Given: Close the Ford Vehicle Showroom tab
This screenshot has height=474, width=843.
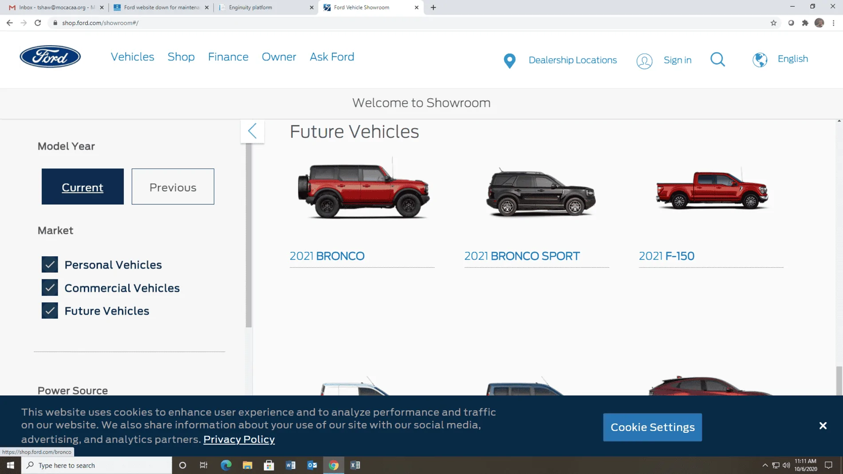Looking at the screenshot, I should click(416, 8).
